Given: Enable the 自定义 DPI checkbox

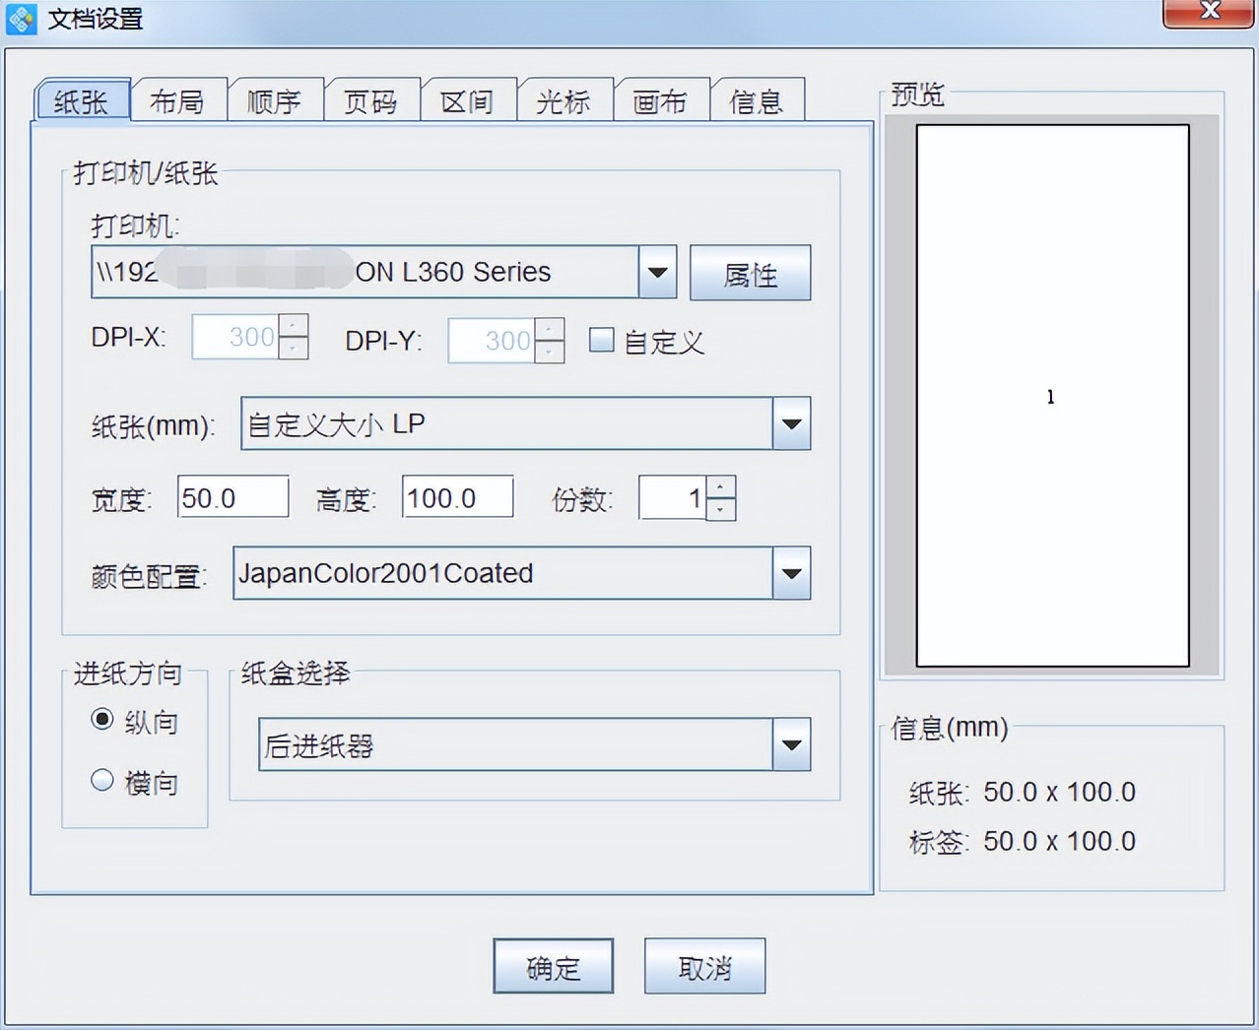Looking at the screenshot, I should 602,340.
